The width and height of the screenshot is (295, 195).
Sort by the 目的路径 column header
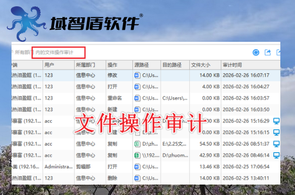(175, 65)
